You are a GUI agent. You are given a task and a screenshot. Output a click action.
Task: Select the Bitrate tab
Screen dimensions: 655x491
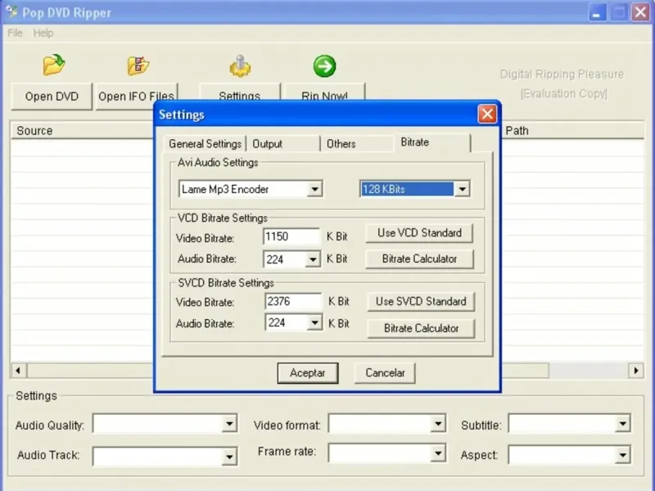pos(432,142)
